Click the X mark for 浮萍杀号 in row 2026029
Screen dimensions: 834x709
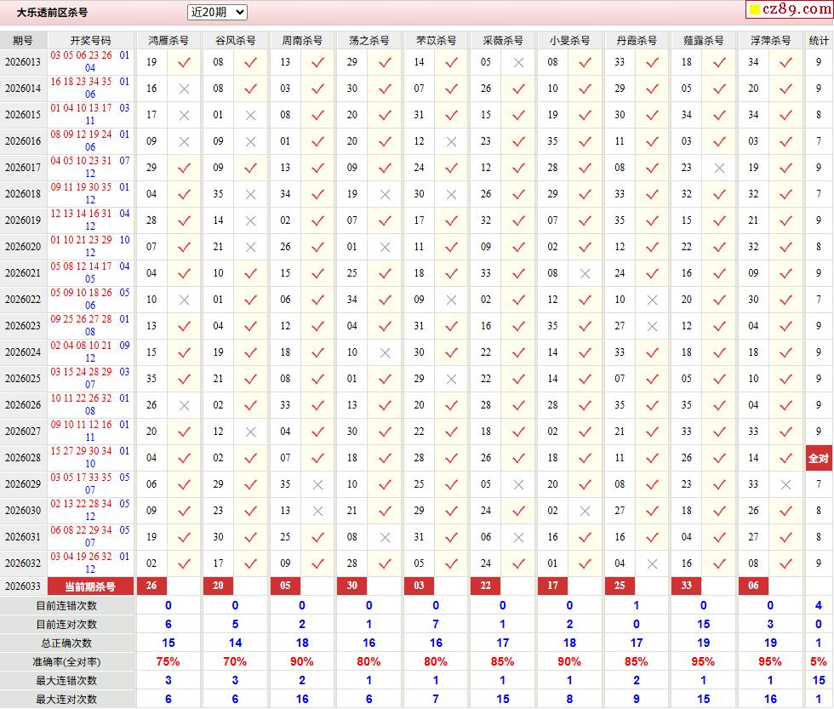click(x=785, y=484)
